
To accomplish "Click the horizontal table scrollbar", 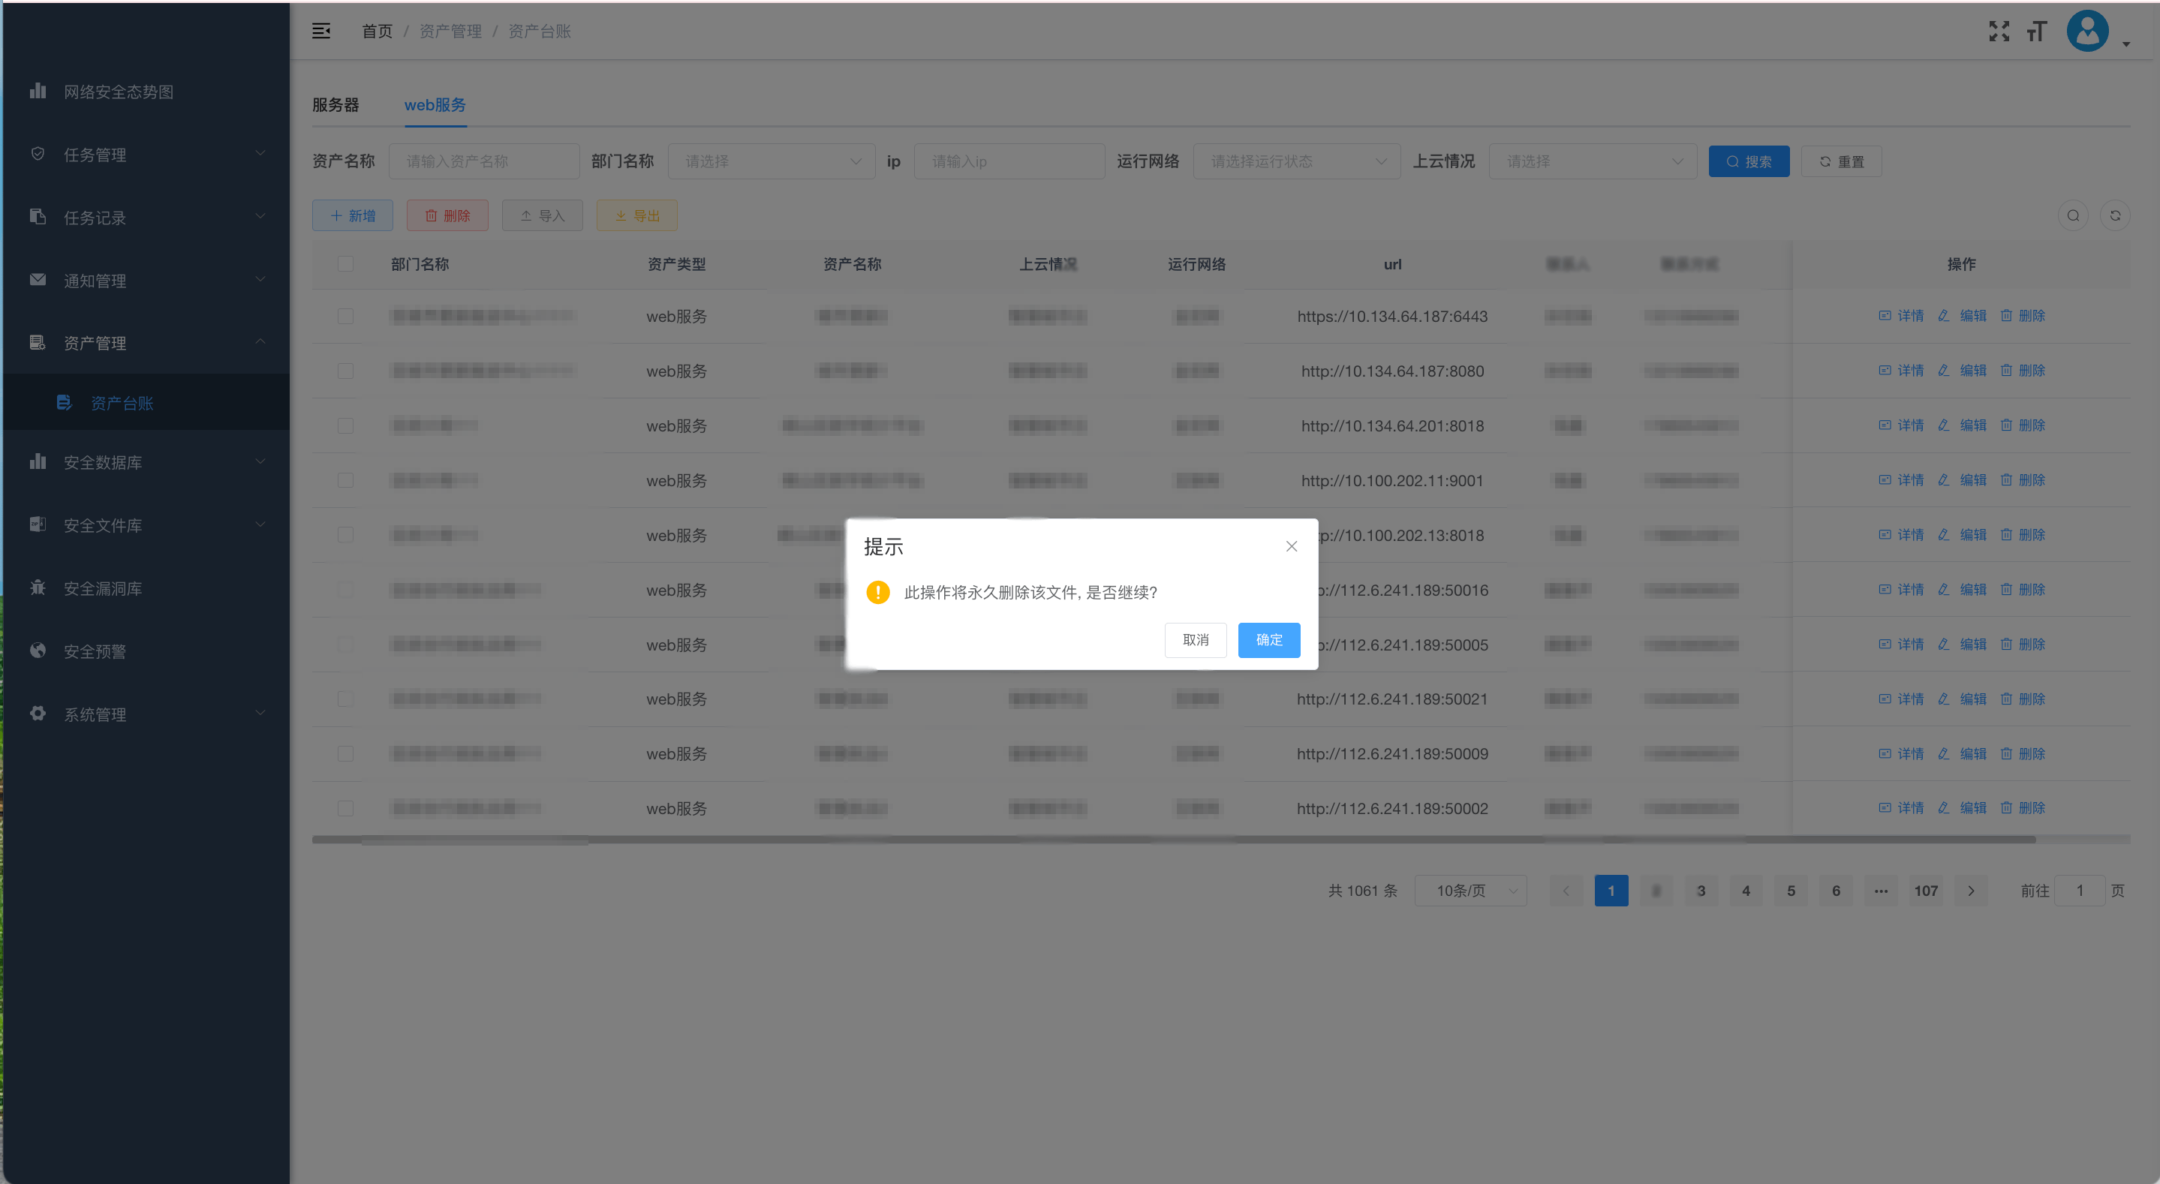I will [1174, 840].
